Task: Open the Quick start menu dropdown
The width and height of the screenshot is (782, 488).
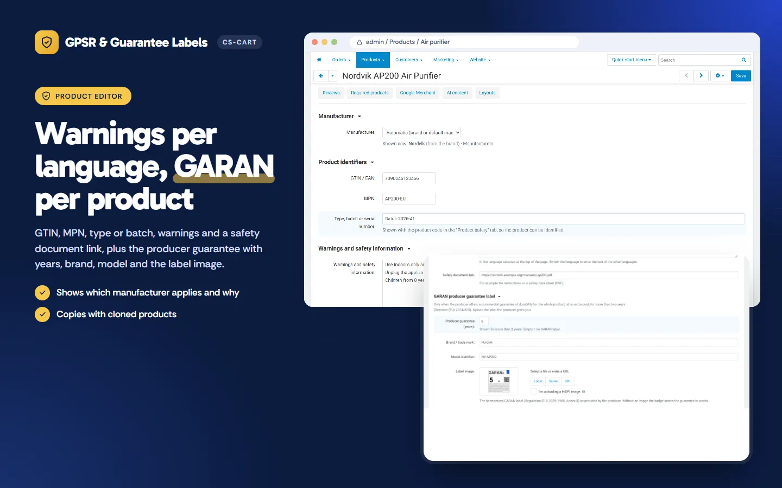Action: click(631, 60)
